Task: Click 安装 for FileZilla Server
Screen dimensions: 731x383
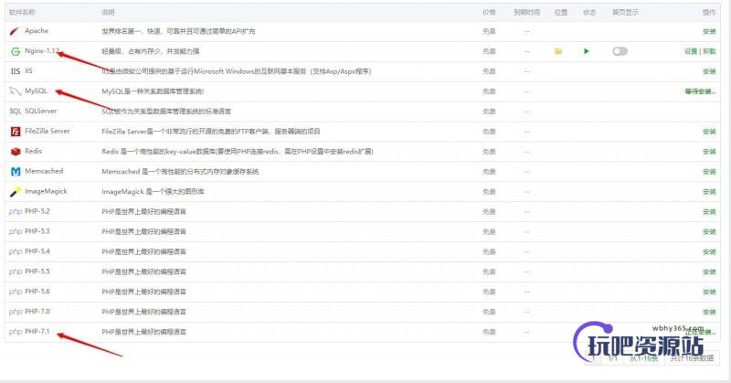Action: click(x=709, y=132)
